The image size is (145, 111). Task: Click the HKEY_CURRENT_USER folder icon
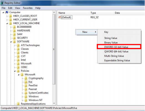11,20
